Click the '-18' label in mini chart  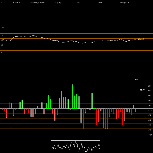click(x=99, y=145)
